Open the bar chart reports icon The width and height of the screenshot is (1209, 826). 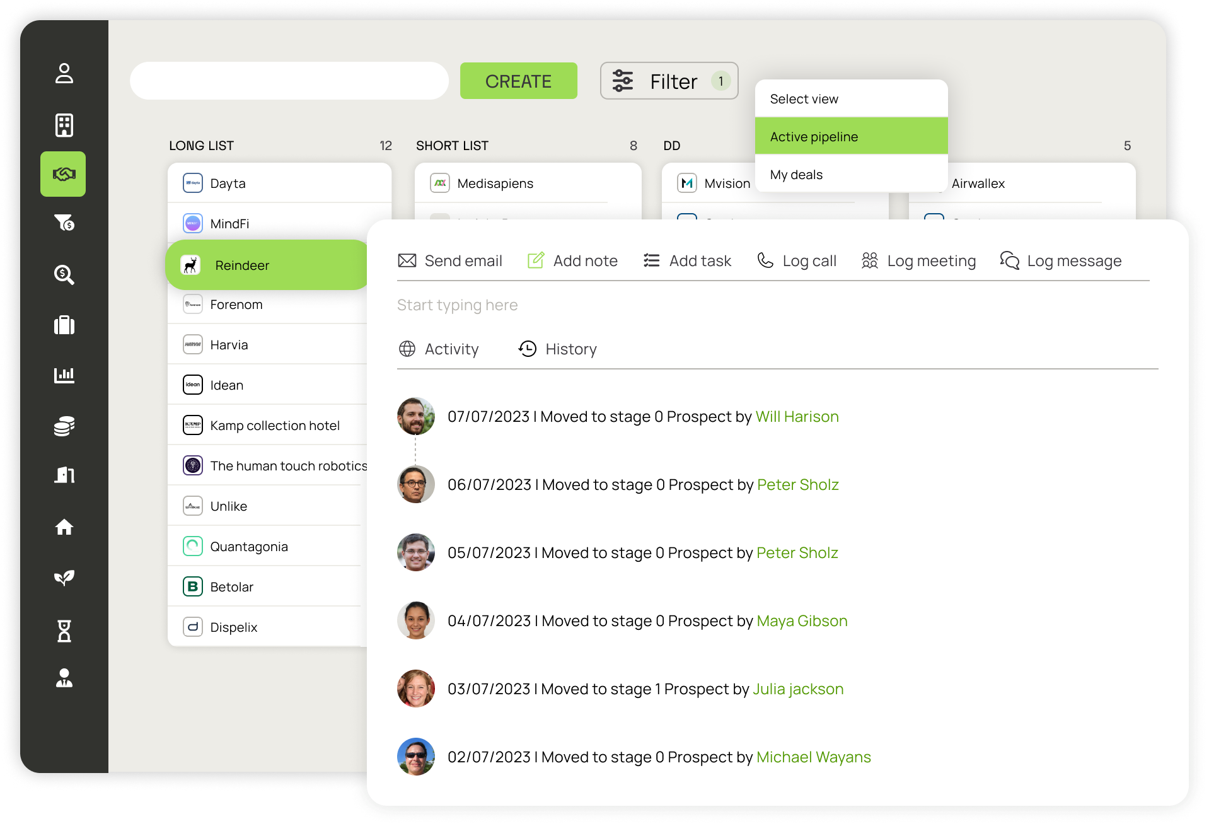pyautogui.click(x=64, y=375)
